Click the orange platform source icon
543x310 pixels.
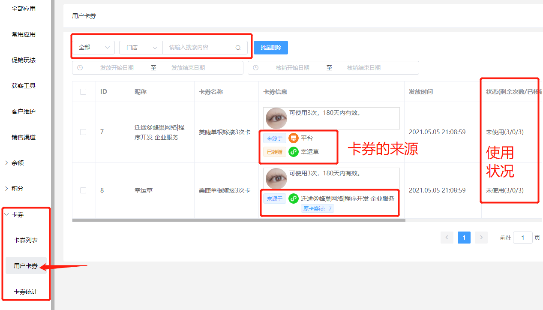coord(293,138)
